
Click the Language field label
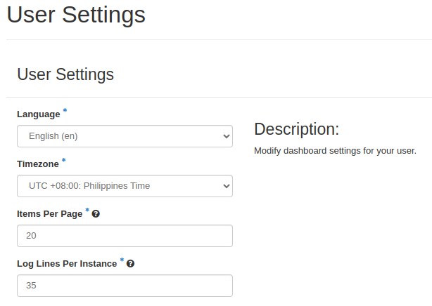point(39,114)
